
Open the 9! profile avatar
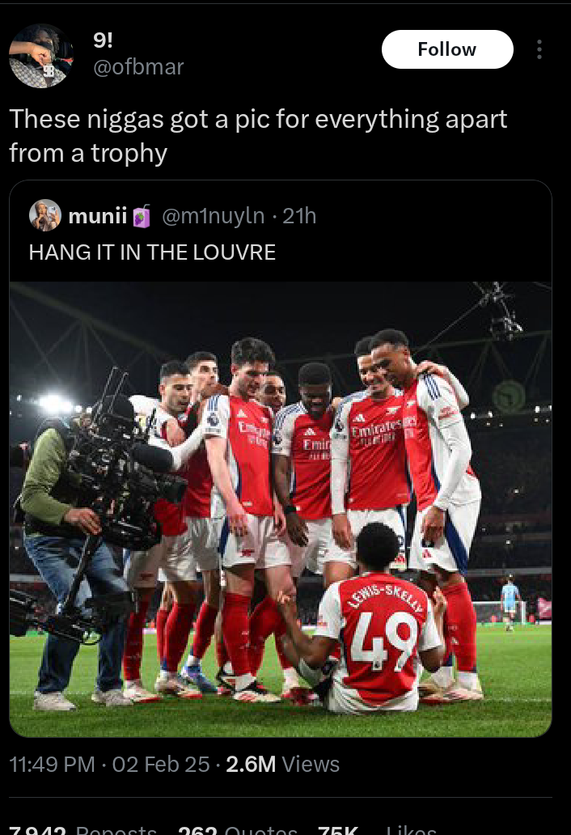(41, 56)
